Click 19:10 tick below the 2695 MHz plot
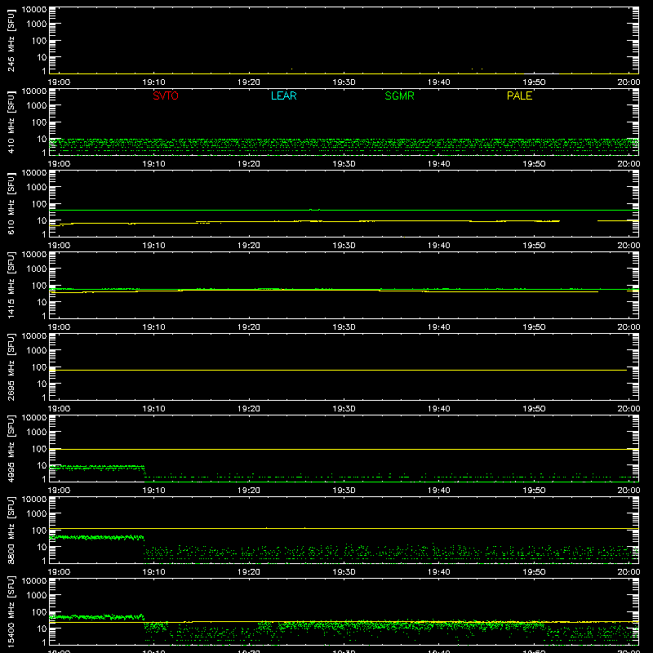653x653 pixels. click(153, 409)
